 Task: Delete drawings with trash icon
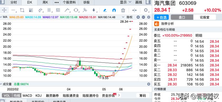pos(123,10)
